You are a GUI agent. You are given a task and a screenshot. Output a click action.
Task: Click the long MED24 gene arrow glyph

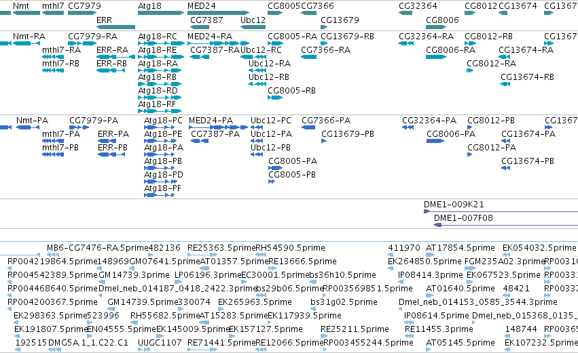tap(218, 13)
